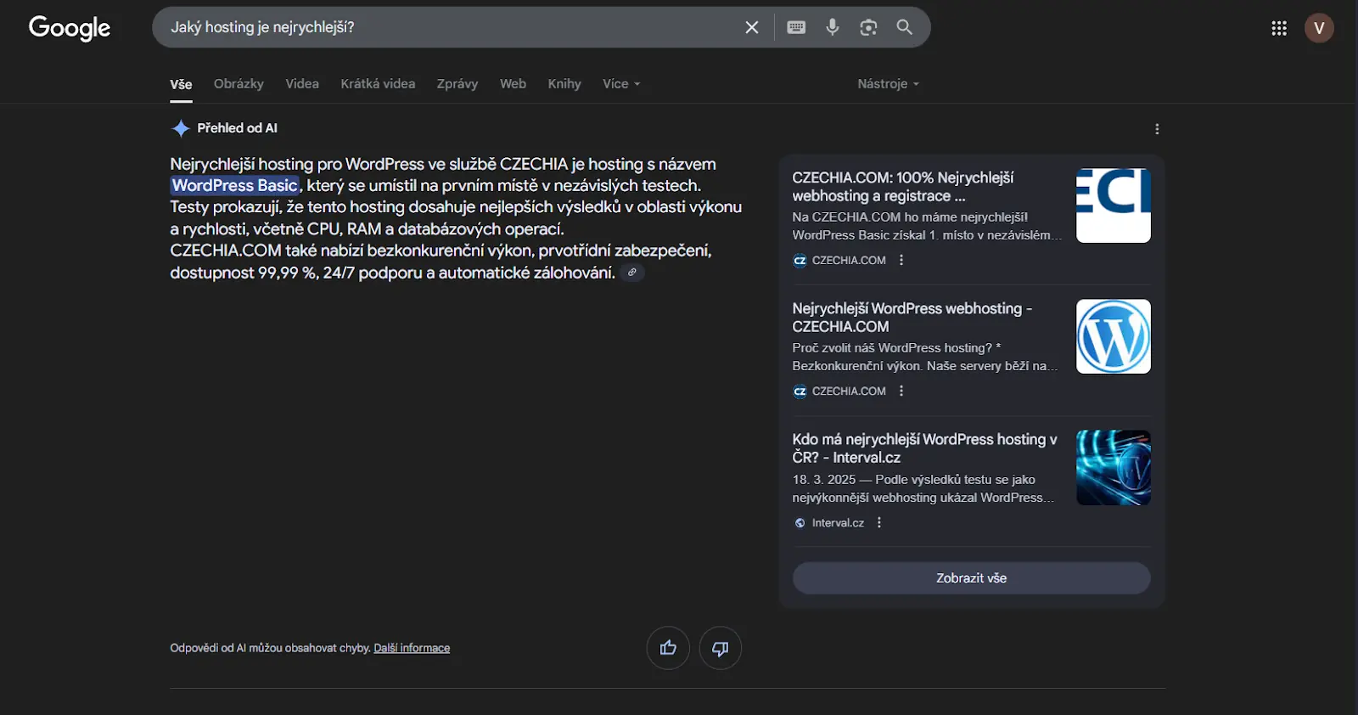Open Google Lens image search
1358x715 pixels.
click(868, 27)
